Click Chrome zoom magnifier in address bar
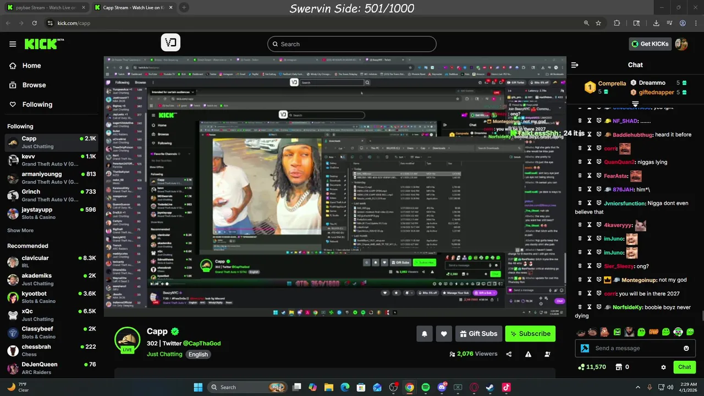The height and width of the screenshot is (396, 704). pos(586,23)
